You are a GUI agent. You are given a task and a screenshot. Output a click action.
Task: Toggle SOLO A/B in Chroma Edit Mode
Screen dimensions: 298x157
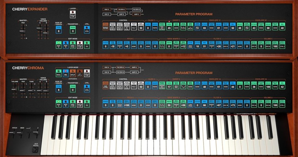pos(80,104)
